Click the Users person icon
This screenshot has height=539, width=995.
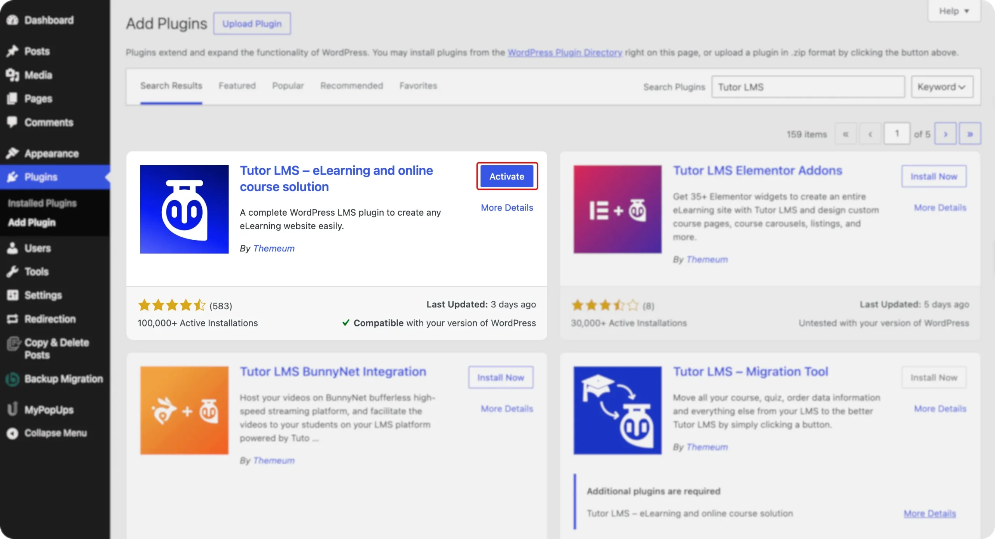coord(12,248)
